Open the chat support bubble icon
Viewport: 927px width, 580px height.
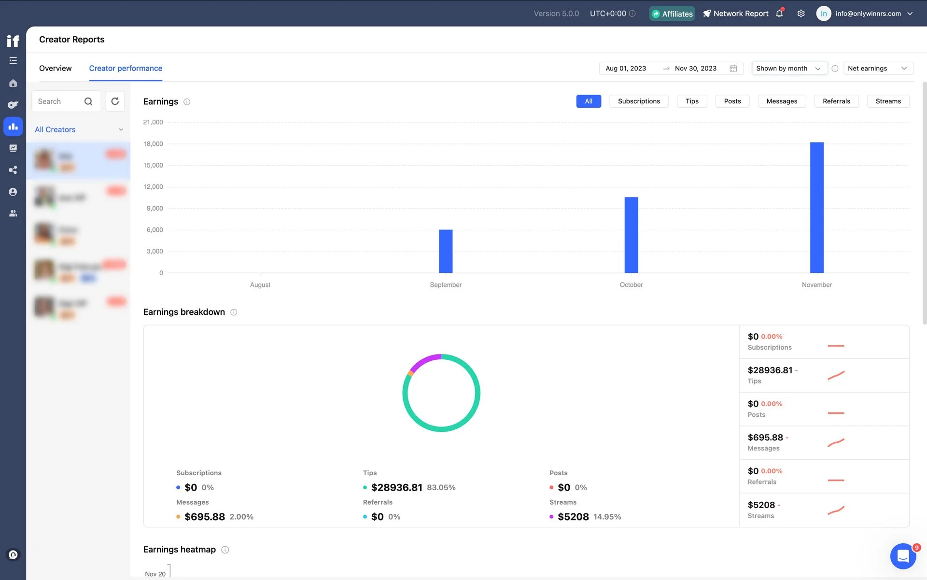click(903, 556)
